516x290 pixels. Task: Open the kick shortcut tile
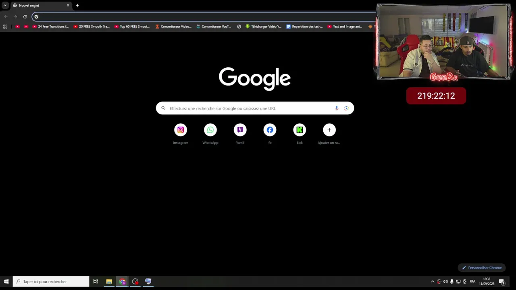pos(300,130)
